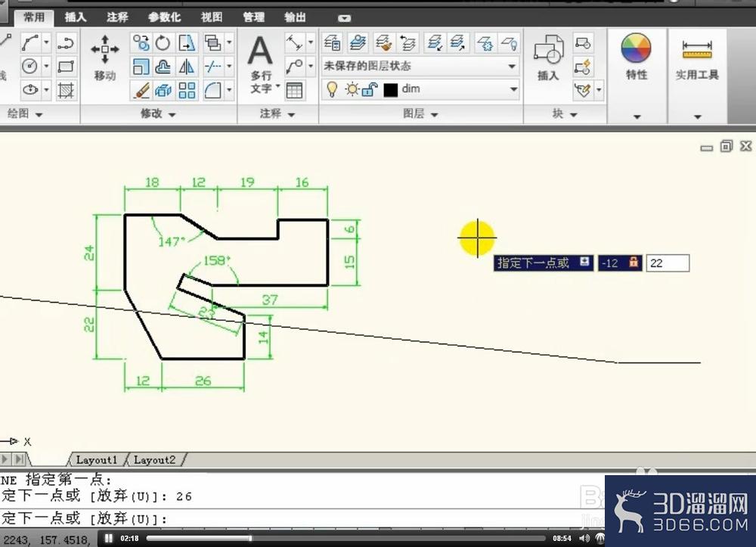
Task: Select the Multileader tool
Action: (293, 66)
